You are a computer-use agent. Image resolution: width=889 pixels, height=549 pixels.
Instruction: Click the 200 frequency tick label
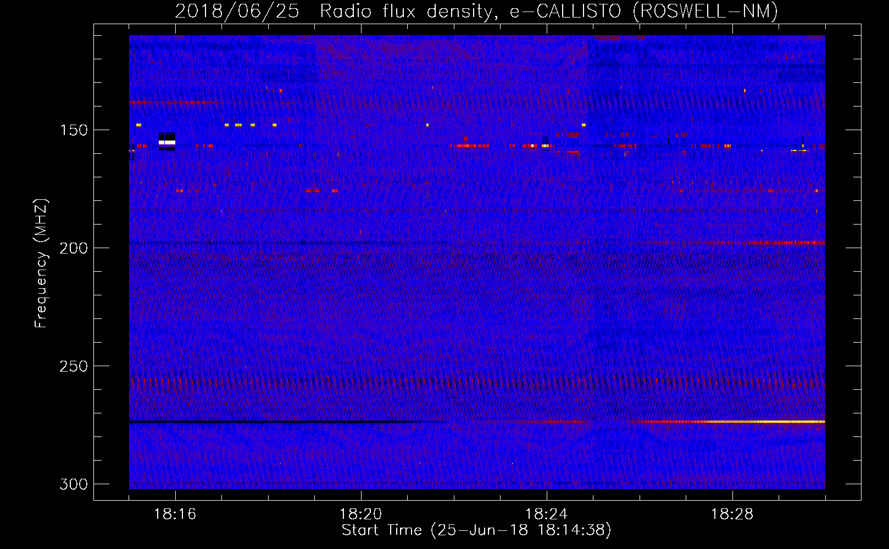[x=74, y=248]
